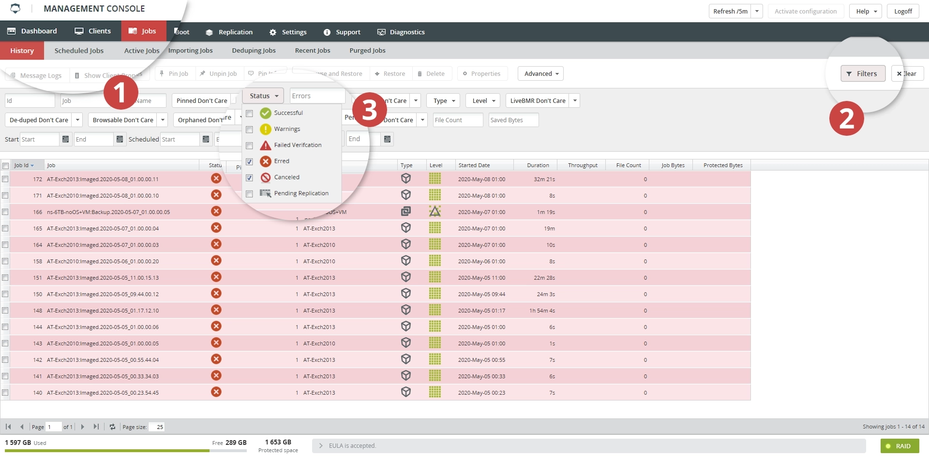
Task: Check the Warnings status filter
Action: 249,129
